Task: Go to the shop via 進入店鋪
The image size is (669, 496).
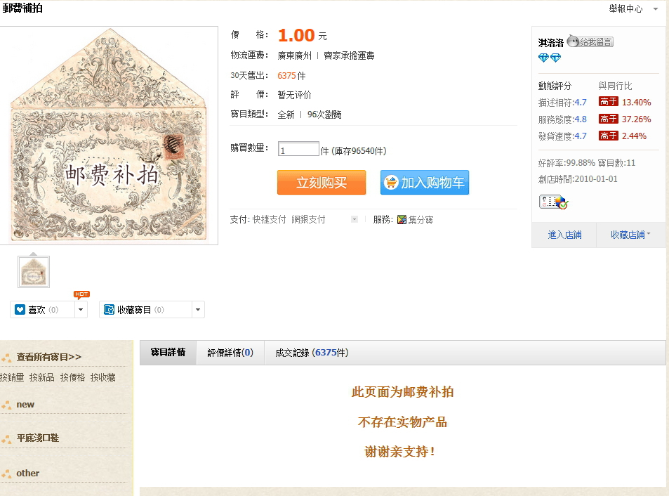Action: (x=564, y=235)
